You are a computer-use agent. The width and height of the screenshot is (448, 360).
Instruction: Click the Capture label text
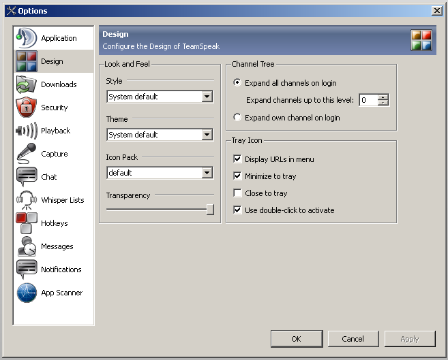pos(55,154)
